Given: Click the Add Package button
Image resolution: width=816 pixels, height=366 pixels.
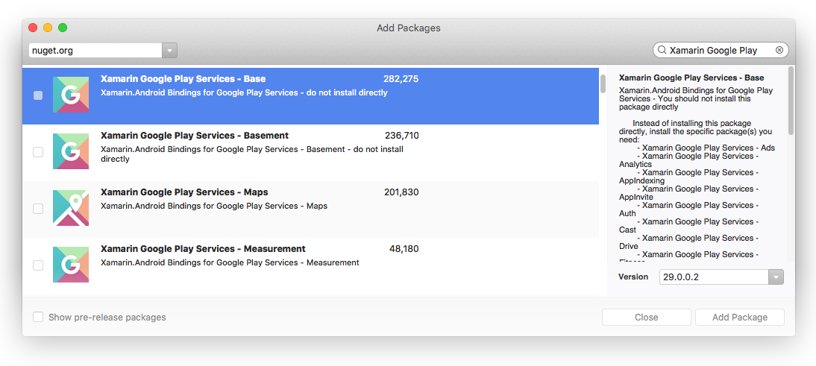Looking at the screenshot, I should [739, 318].
